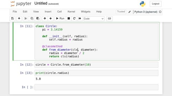Rename the notebook title Untitled
Image resolution: width=172 pixels, height=96 pixels.
[x=41, y=3]
